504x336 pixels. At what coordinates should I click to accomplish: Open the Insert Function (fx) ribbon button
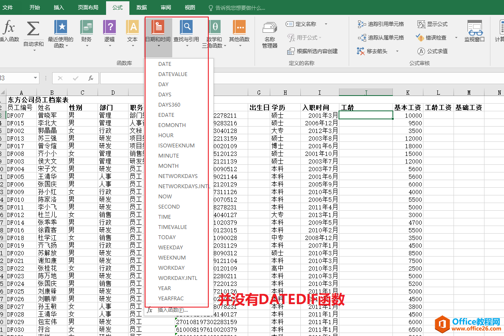(9, 31)
